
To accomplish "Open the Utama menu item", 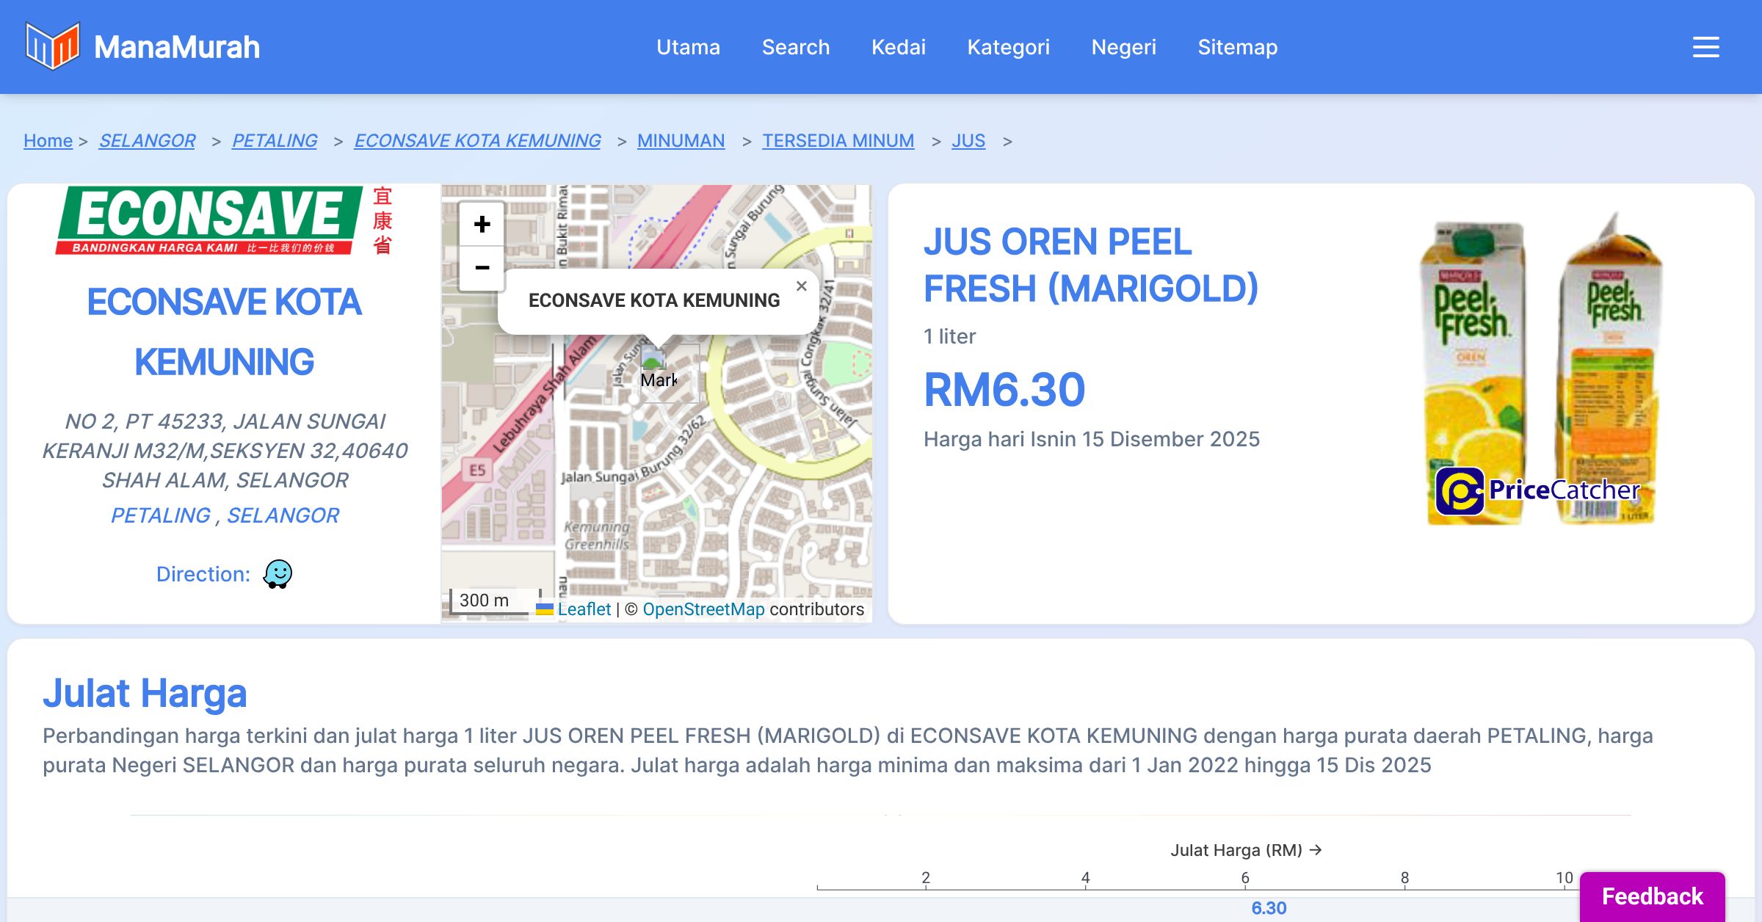I will coord(688,47).
